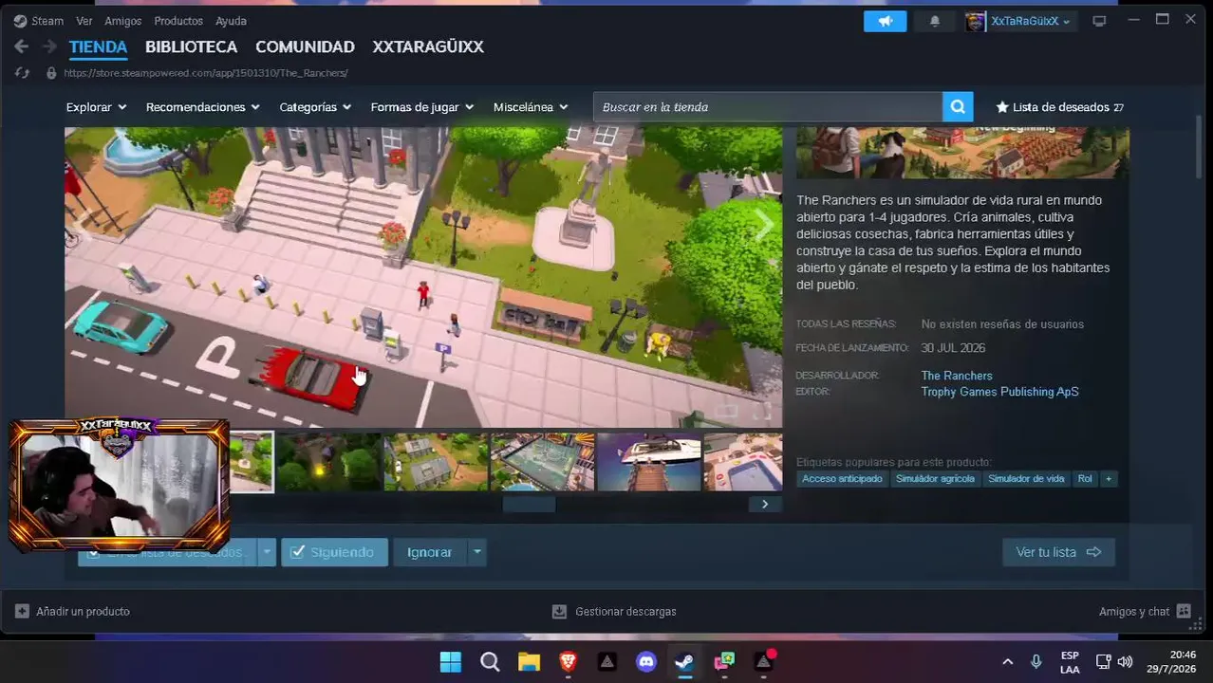Open the dropdown arrow beside Ignorar
Image resolution: width=1213 pixels, height=683 pixels.
[477, 552]
